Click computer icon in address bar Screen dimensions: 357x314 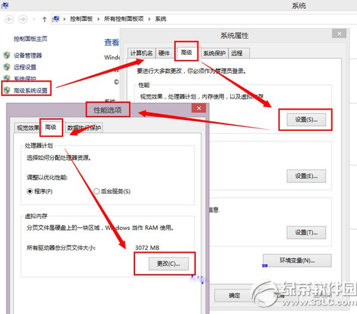click(56, 19)
